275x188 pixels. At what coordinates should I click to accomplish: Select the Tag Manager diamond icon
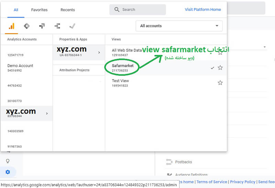point(27,26)
